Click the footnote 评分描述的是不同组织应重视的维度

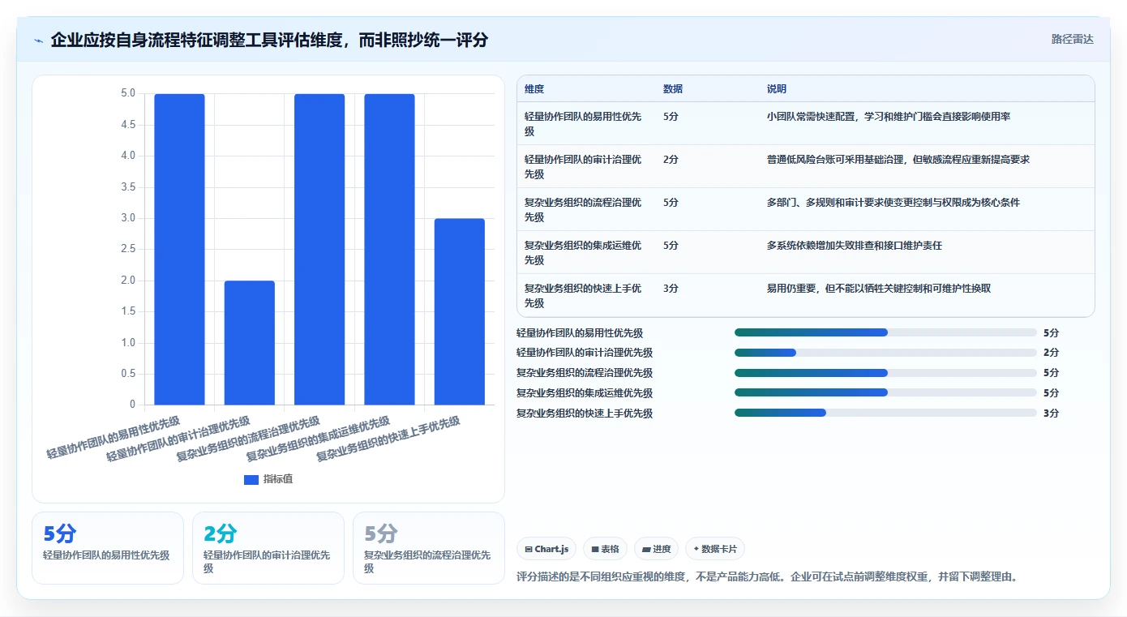(x=767, y=577)
